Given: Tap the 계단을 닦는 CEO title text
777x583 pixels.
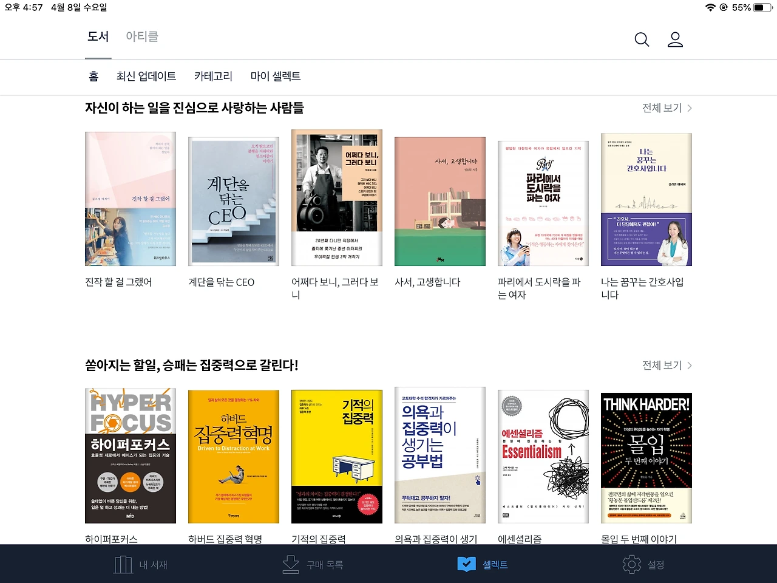Looking at the screenshot, I should (222, 282).
